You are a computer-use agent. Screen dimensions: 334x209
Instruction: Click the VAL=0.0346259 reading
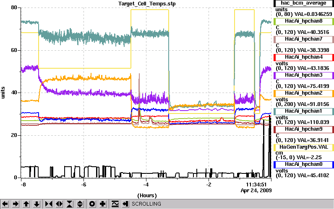pyautogui.click(x=313, y=14)
